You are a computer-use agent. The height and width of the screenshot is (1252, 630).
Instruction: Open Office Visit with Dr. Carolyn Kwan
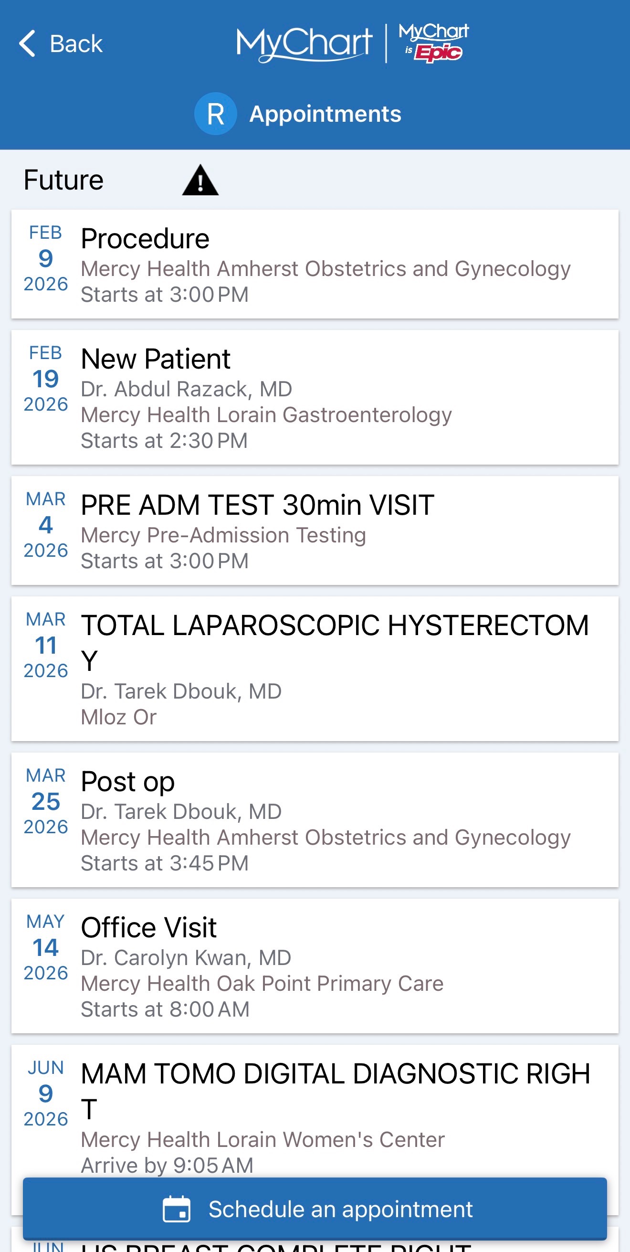click(315, 966)
